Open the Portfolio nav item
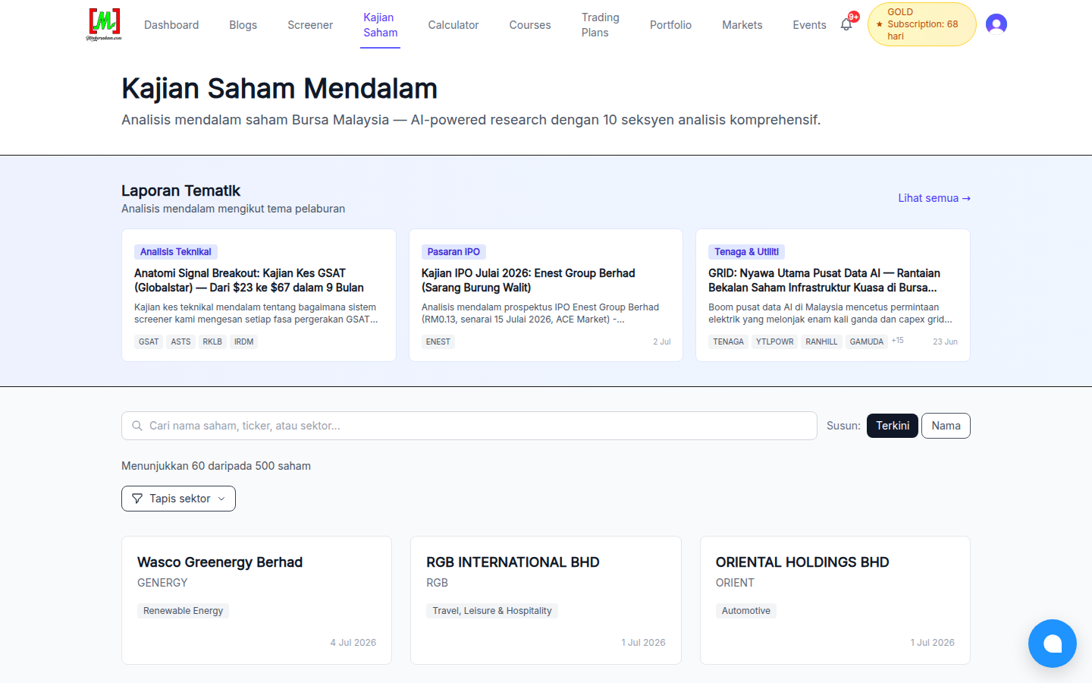 click(670, 25)
